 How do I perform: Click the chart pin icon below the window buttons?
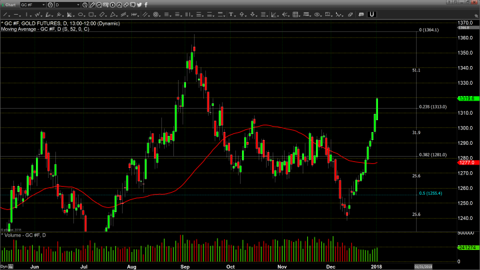pyautogui.click(x=476, y=15)
